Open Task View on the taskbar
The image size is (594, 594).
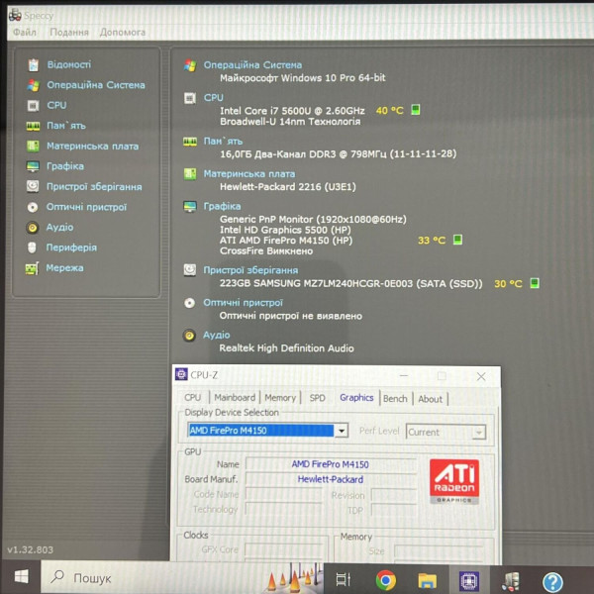tap(344, 579)
